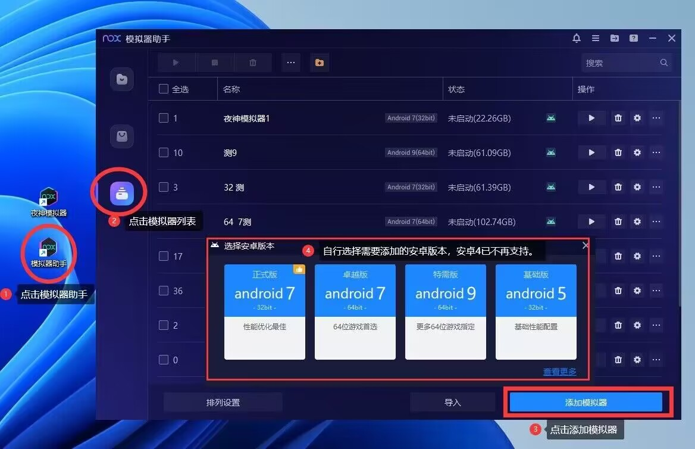The height and width of the screenshot is (449, 695).
Task: Check the box for row 17
Action: (164, 256)
